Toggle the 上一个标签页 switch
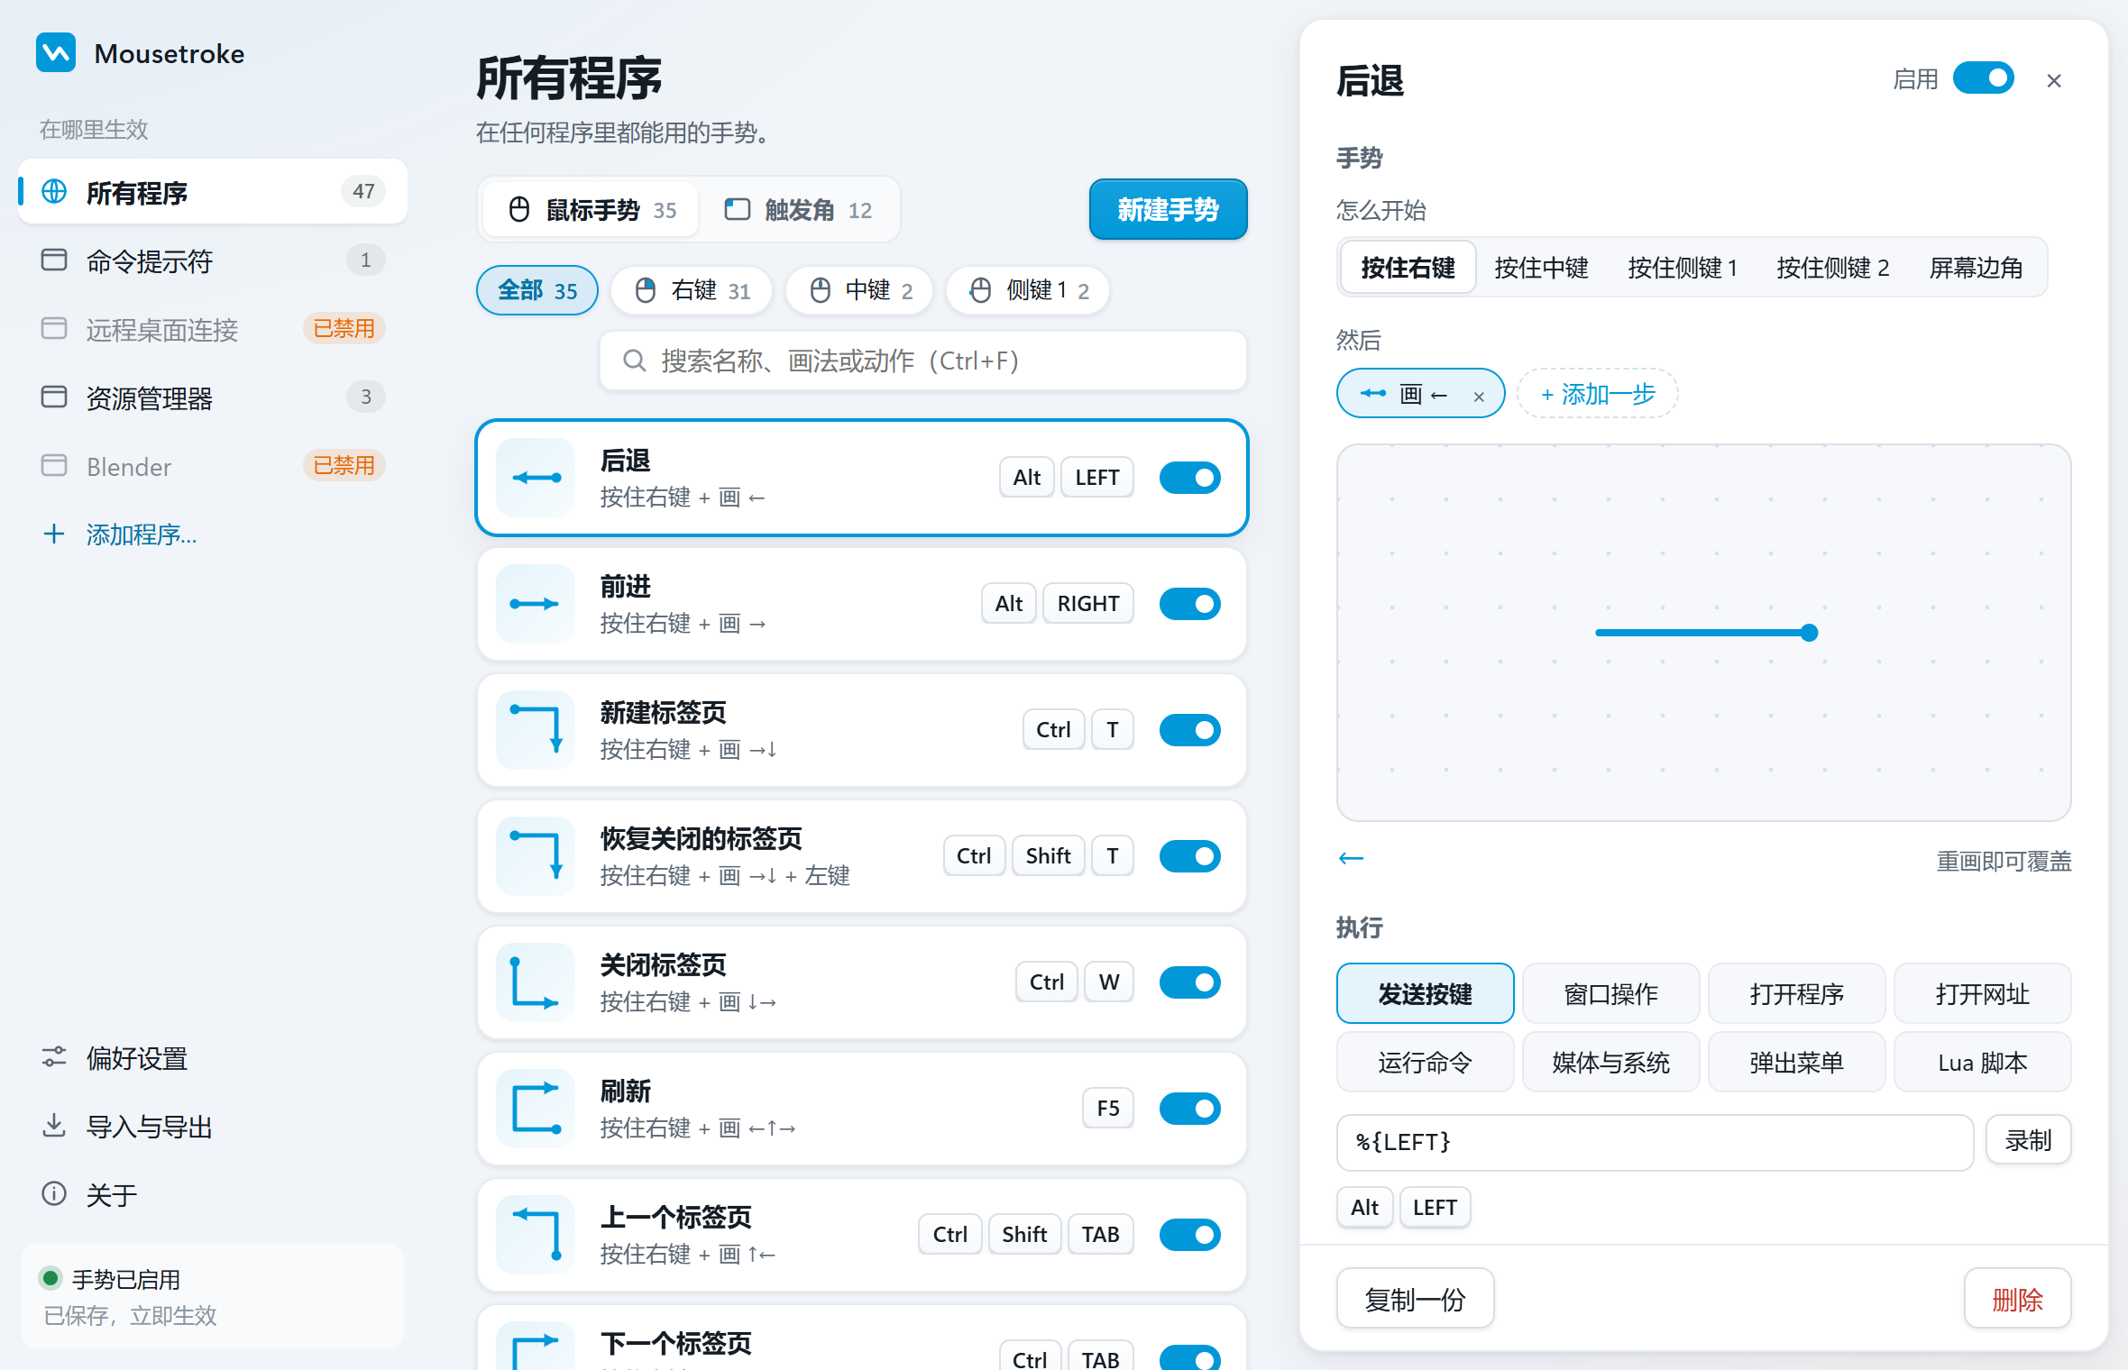The width and height of the screenshot is (2128, 1370). pyautogui.click(x=1190, y=1235)
